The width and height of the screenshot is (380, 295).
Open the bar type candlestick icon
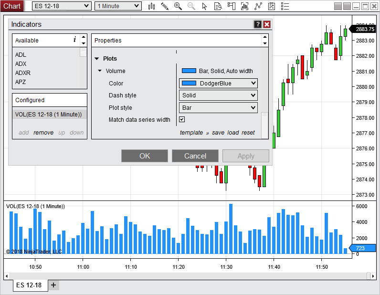(x=152, y=6)
